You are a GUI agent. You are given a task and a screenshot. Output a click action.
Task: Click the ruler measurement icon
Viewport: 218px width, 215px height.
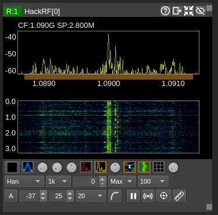pos(179,196)
